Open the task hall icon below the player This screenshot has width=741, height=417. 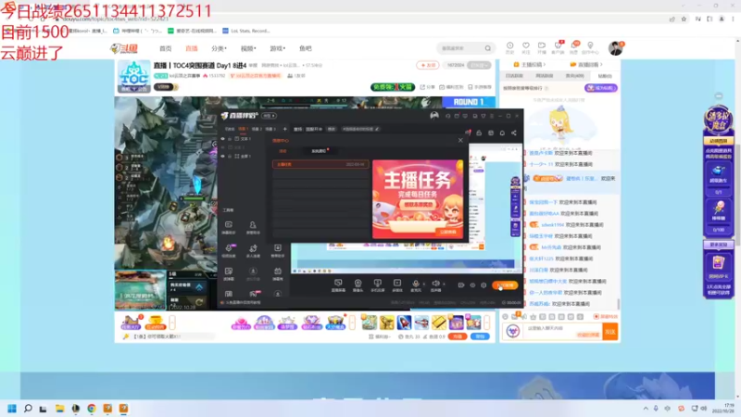click(131, 322)
